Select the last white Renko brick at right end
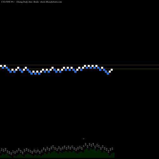The height and width of the screenshot is (159, 159). pyautogui.click(x=112, y=70)
